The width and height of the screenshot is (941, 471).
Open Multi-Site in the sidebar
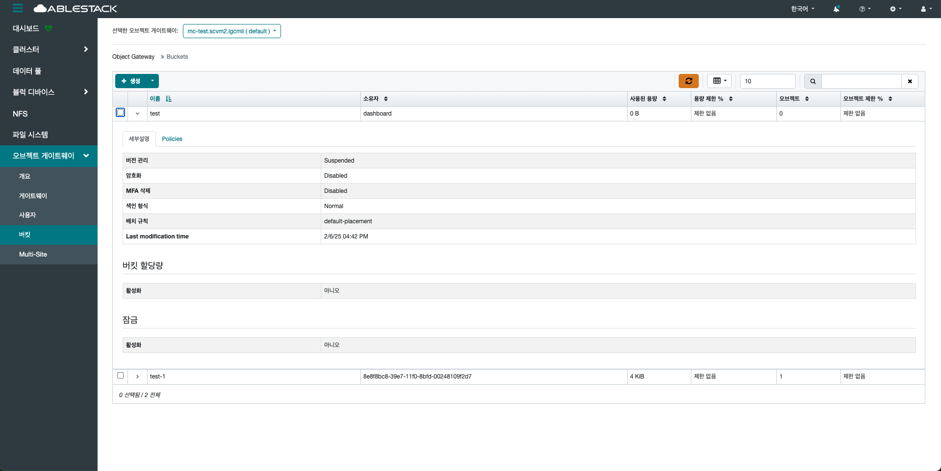pyautogui.click(x=33, y=254)
